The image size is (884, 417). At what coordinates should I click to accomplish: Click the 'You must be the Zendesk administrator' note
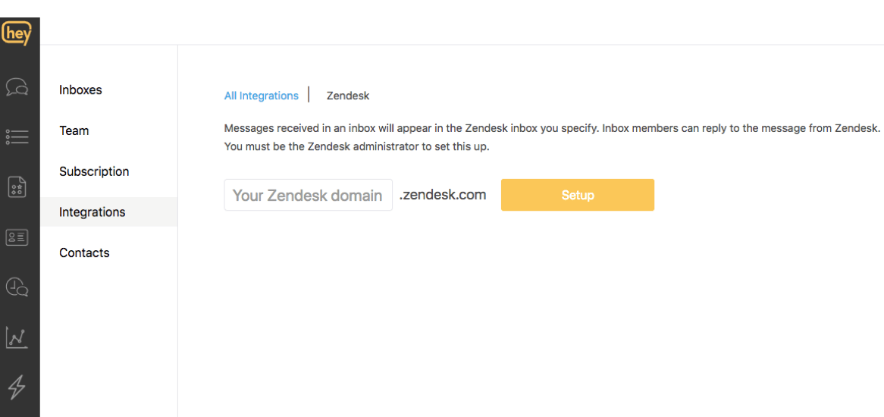tap(357, 147)
